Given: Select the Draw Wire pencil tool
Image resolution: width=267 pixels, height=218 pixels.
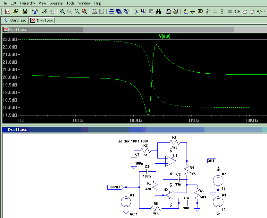Looking at the screenshot, I should click(186, 12).
